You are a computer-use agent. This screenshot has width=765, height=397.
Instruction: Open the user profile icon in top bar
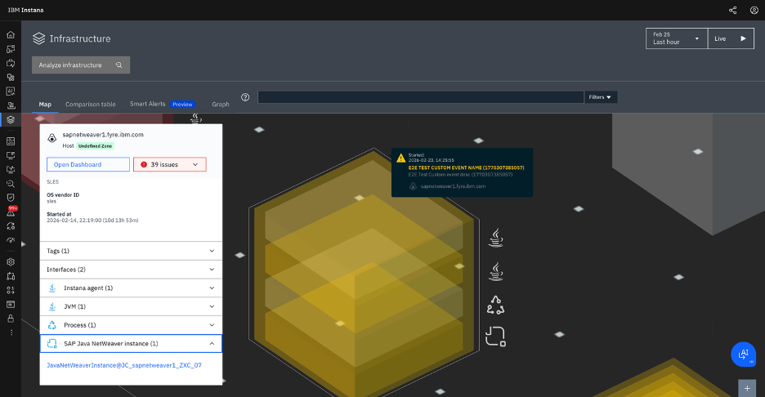tap(754, 11)
